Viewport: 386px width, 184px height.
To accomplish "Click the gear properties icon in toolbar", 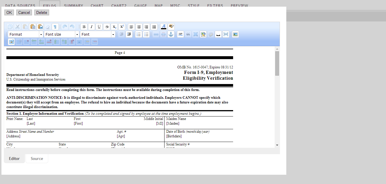I will (x=211, y=34).
